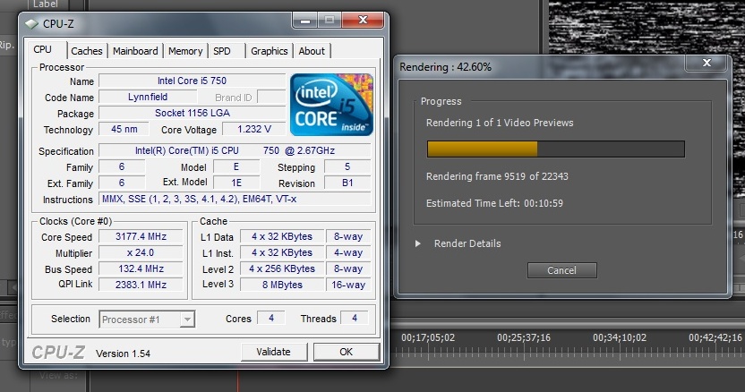
Task: Switch to the Caches tab
Action: [x=87, y=51]
